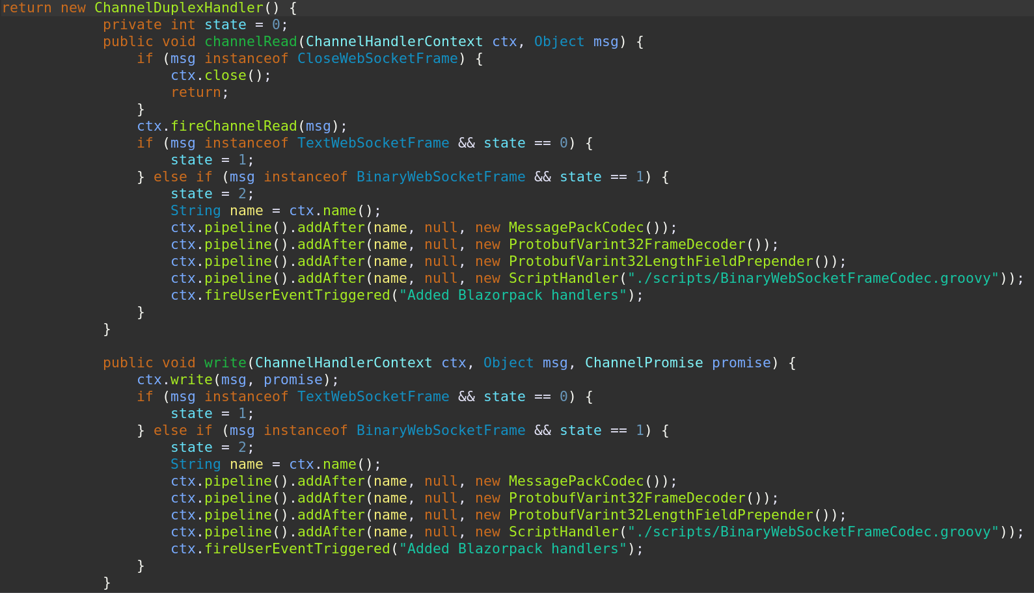Click TextWebSocketFrame in the channelRead method
The width and height of the screenshot is (1034, 593).
click(x=373, y=143)
